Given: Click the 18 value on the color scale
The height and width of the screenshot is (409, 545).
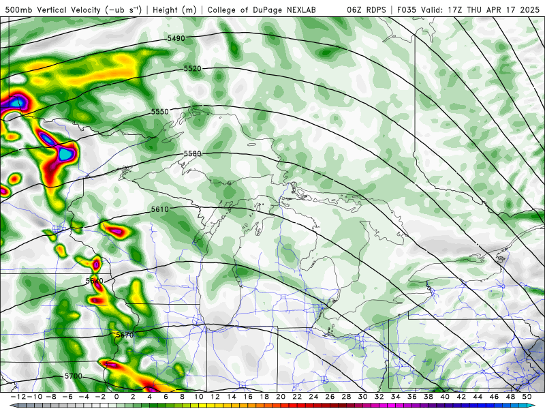Looking at the screenshot, I should coord(264,397).
